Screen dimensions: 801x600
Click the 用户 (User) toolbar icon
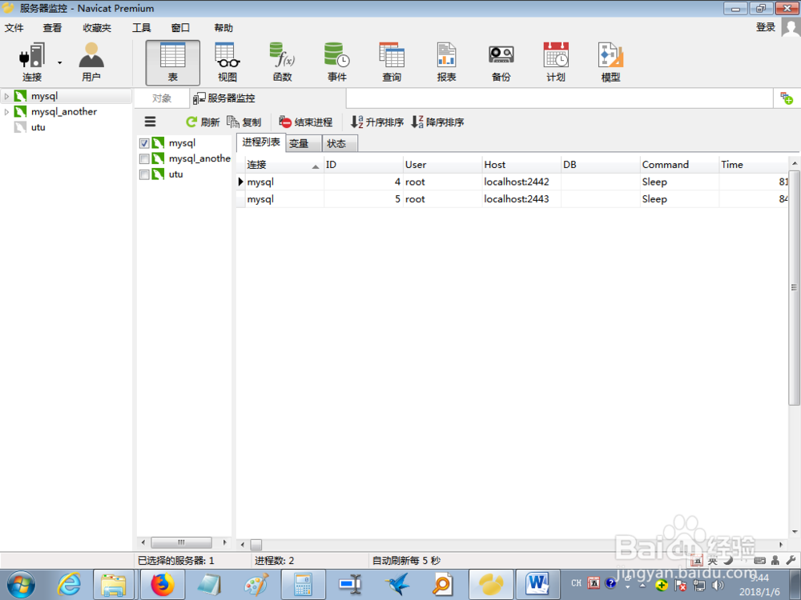[91, 62]
